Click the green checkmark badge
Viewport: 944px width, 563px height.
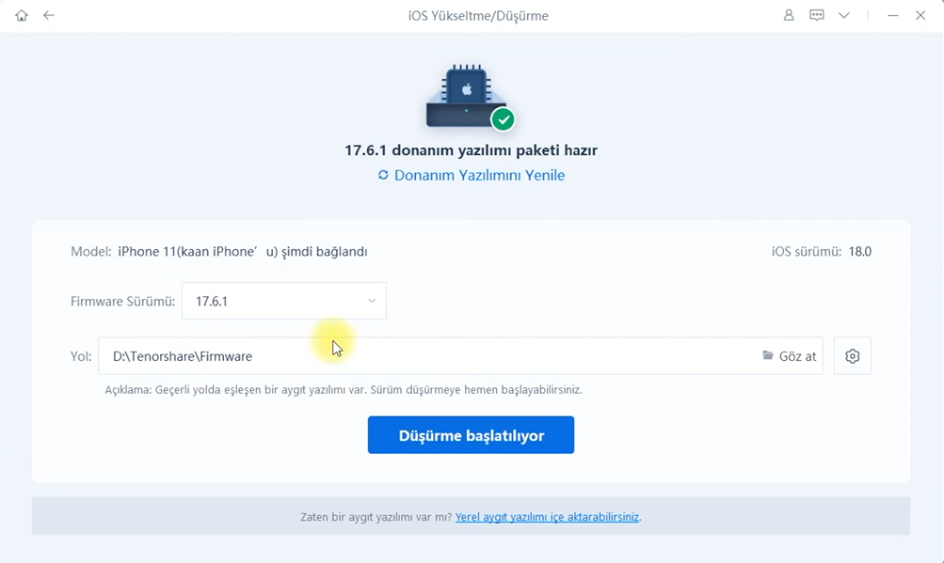tap(504, 119)
